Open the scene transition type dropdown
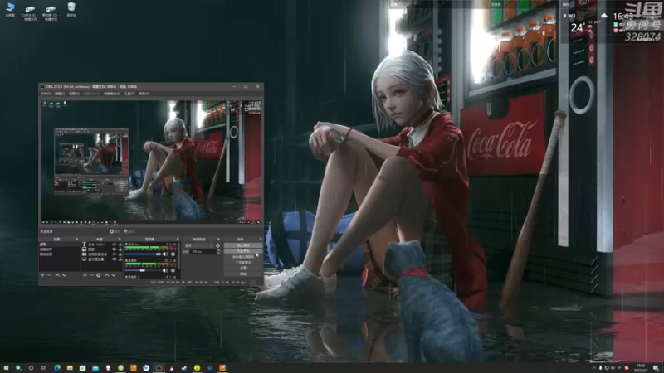The width and height of the screenshot is (664, 373). point(199,245)
